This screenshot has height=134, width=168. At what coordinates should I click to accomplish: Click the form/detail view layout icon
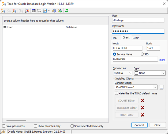tap(34, 11)
